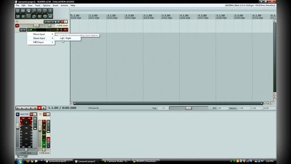The width and height of the screenshot is (291, 164).
Task: Toggle the Metronome toolbar icon
Action: 50,11
